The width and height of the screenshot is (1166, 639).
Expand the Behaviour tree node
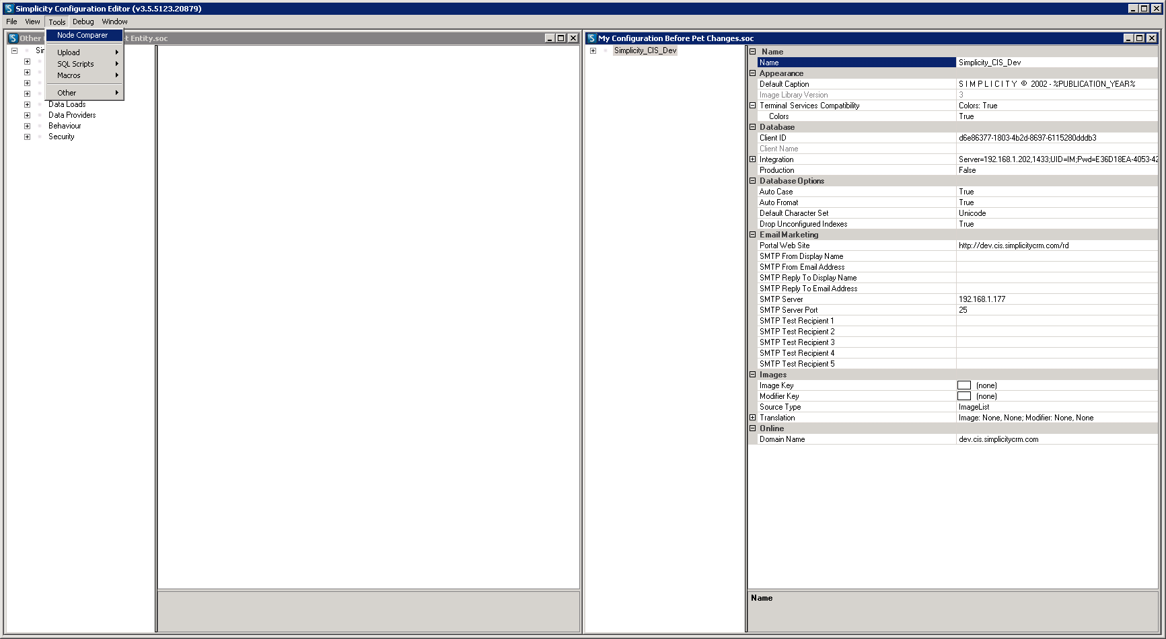tap(27, 126)
